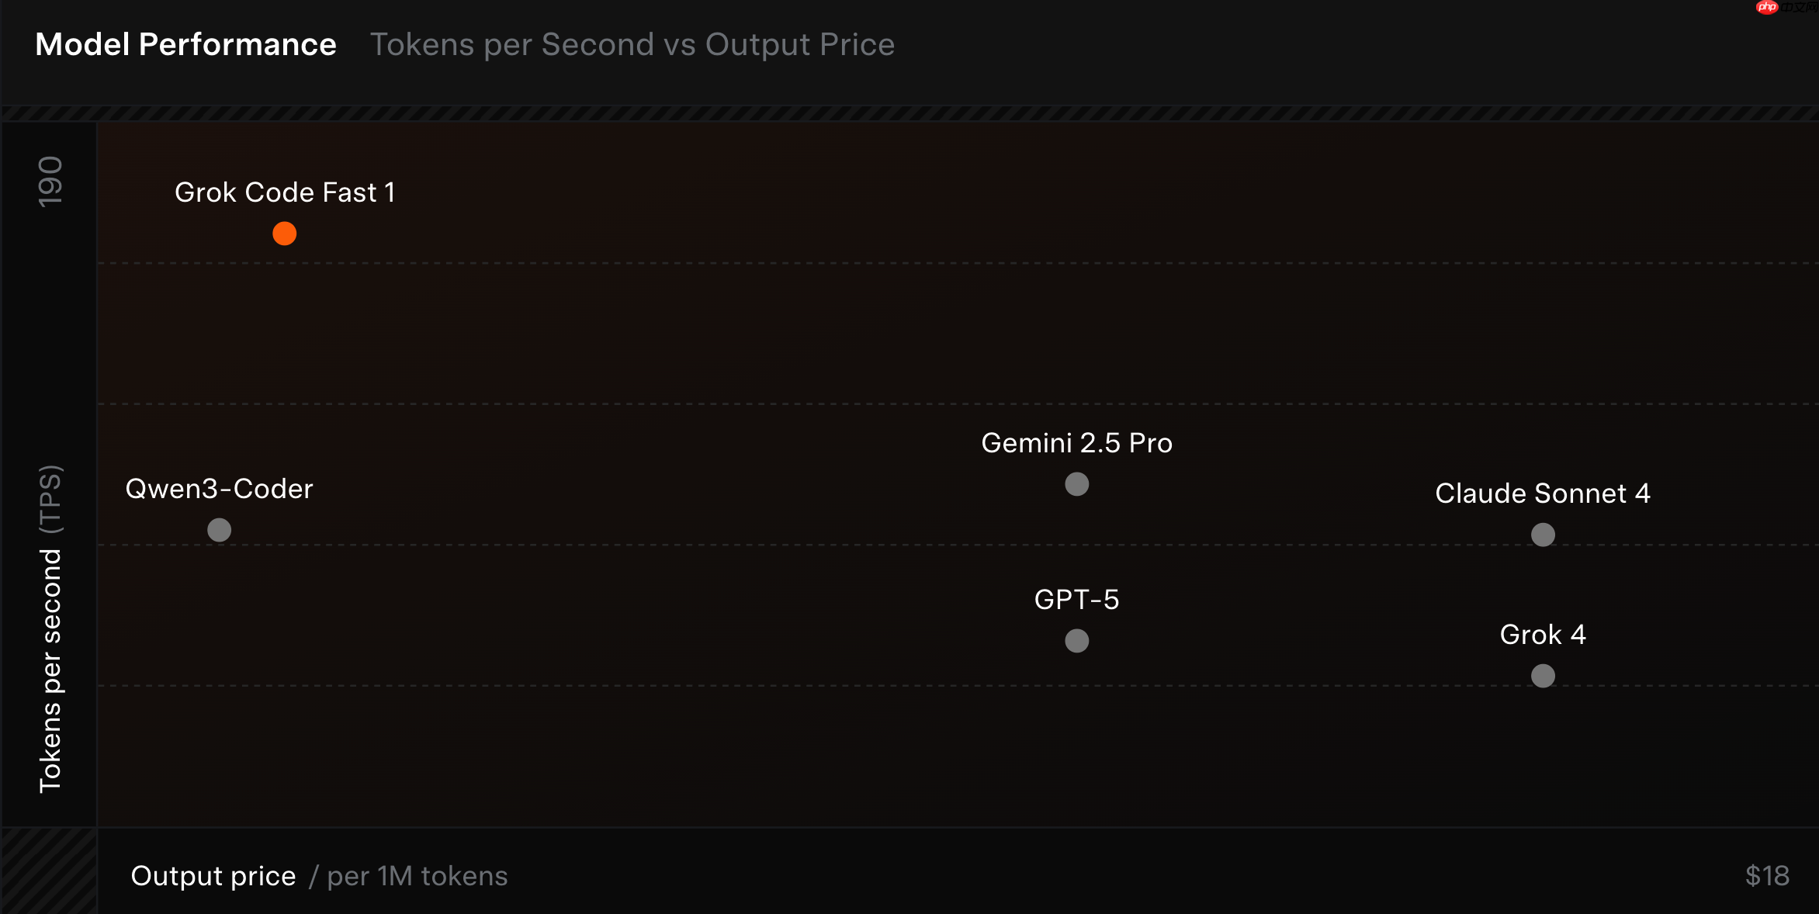Viewport: 1819px width, 914px height.
Task: Click the $18 axis maximum value
Action: [x=1767, y=876]
